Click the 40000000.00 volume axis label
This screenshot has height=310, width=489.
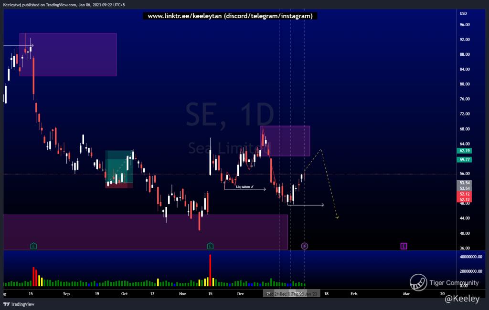click(x=470, y=257)
